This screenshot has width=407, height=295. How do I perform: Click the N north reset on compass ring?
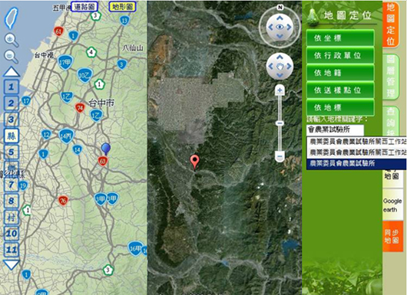(x=280, y=8)
